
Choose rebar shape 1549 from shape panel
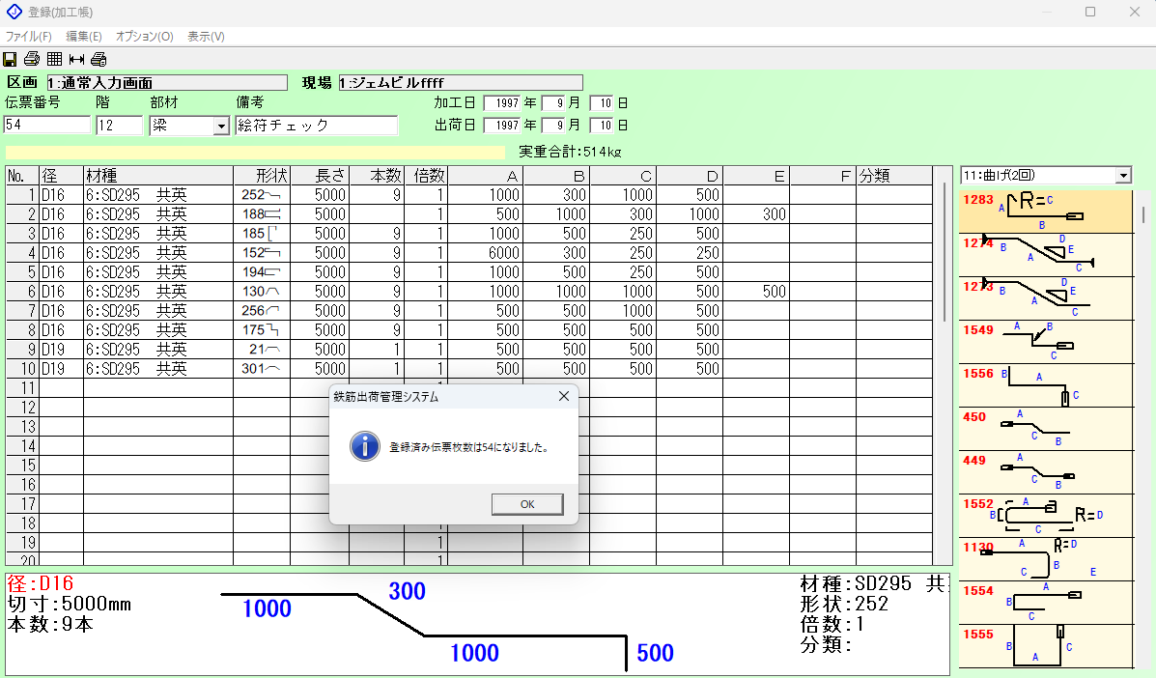[x=1045, y=342]
